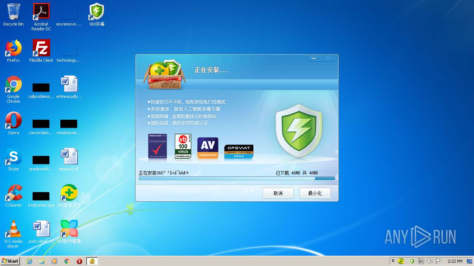The width and height of the screenshot is (474, 266).
Task: Click the 国际品质 feature line
Action: coord(177,123)
